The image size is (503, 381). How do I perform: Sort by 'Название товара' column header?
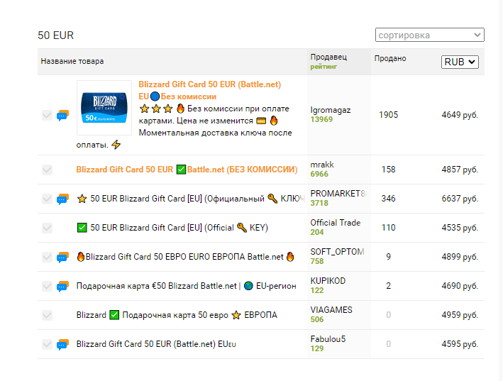(72, 61)
